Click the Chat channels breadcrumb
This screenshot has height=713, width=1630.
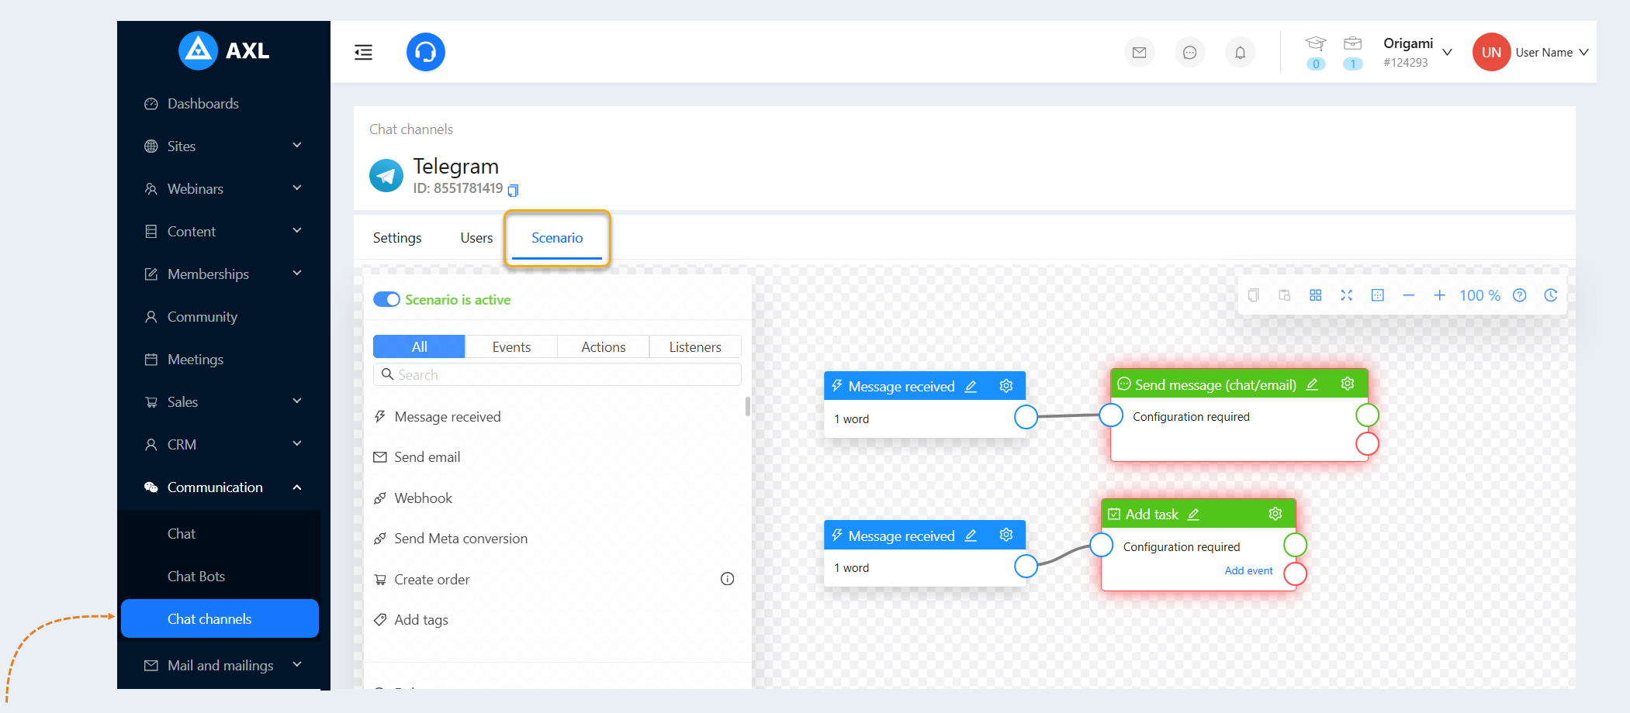tap(411, 129)
